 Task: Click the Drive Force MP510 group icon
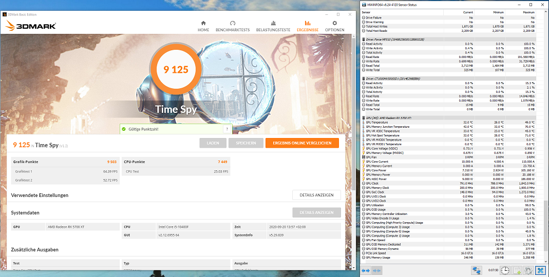click(x=364, y=39)
